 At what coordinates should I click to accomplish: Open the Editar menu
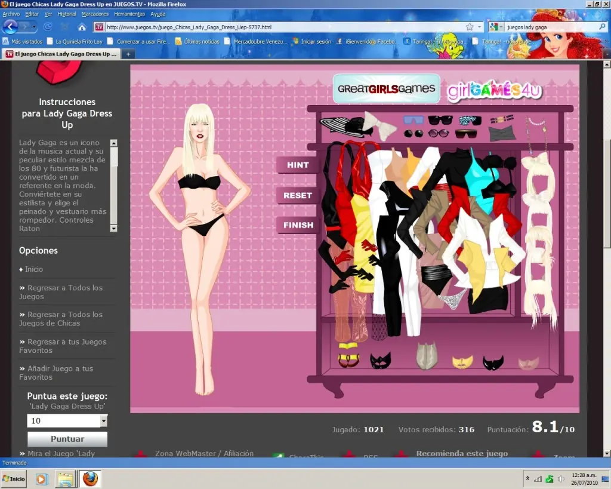coord(32,14)
